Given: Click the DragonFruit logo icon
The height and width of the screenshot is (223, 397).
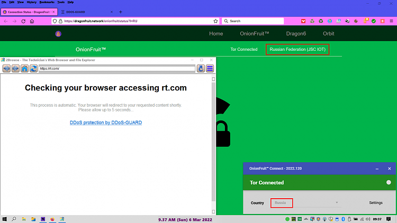Looking at the screenshot, I should (58, 34).
